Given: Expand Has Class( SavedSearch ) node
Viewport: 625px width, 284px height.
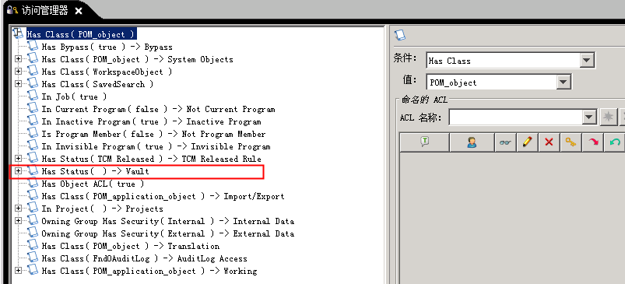Looking at the screenshot, I should tap(18, 84).
